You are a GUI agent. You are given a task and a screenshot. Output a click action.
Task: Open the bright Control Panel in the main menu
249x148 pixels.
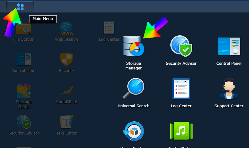click(229, 46)
